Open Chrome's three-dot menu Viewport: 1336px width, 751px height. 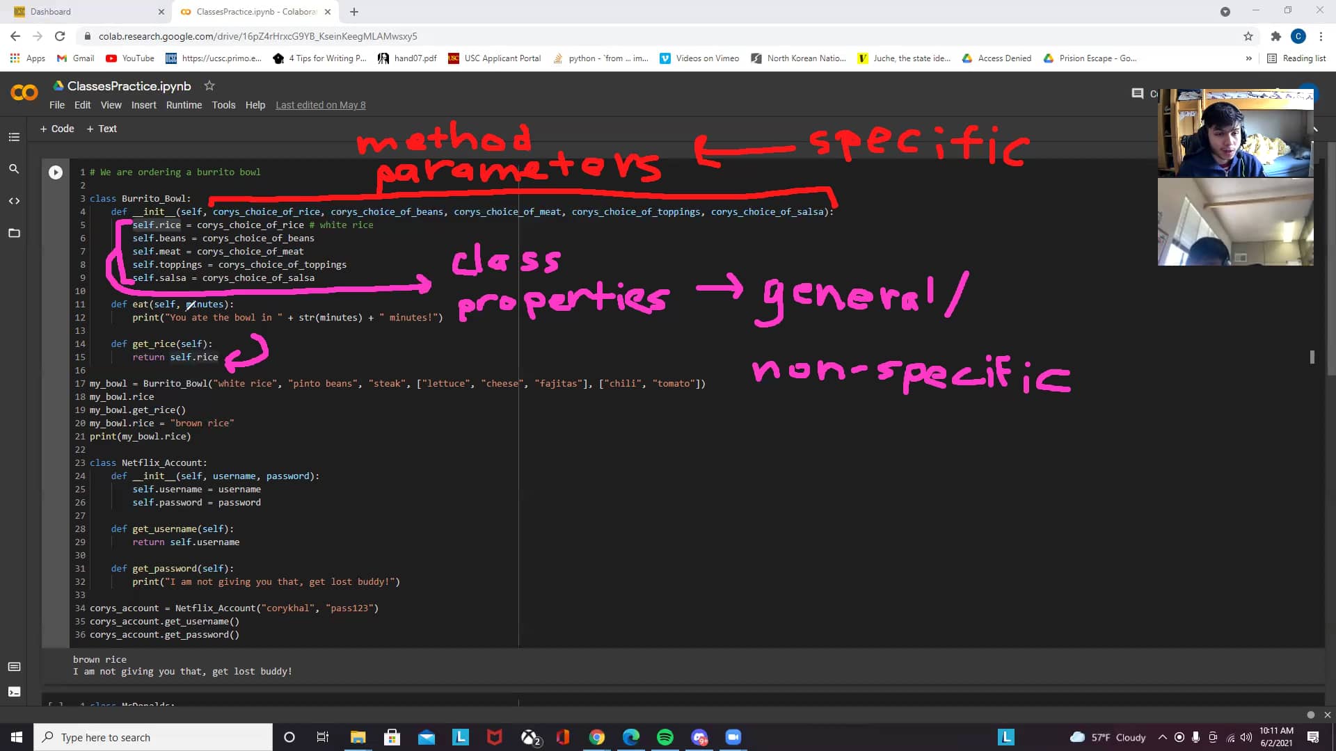[1319, 36]
